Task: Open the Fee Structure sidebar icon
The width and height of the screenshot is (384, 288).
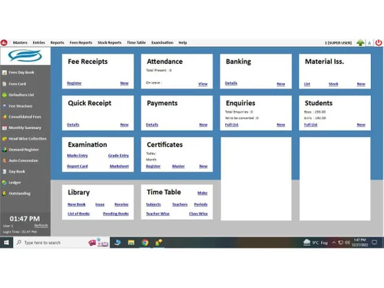Action: (5, 106)
